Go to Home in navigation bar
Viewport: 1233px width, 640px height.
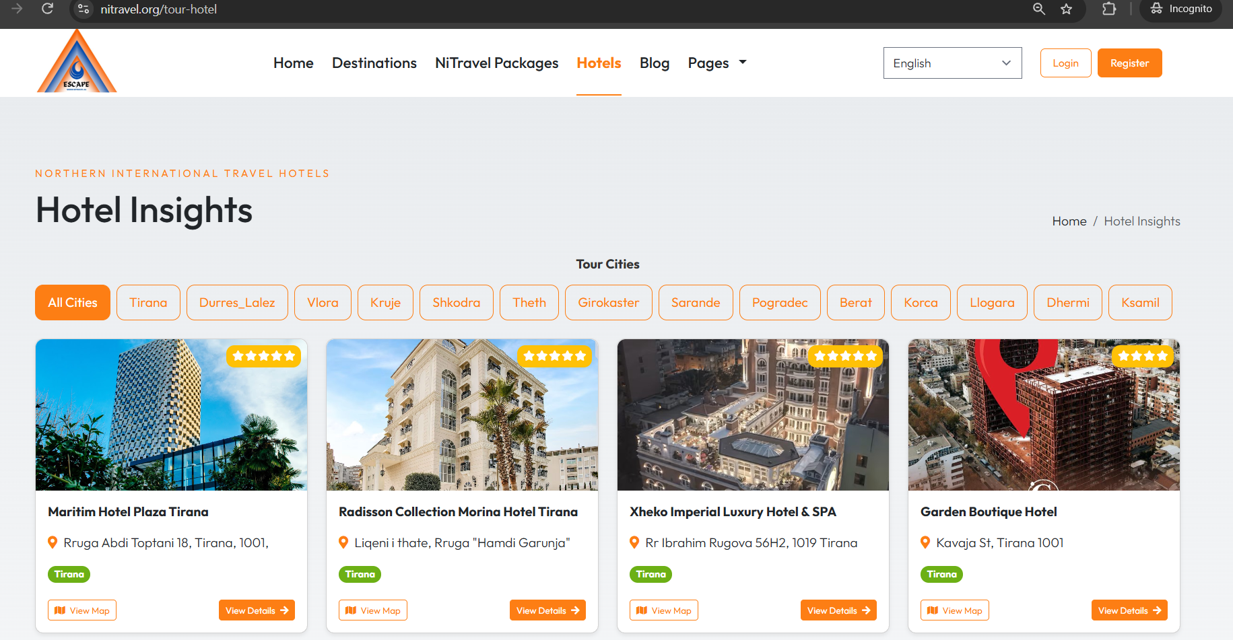pyautogui.click(x=293, y=63)
